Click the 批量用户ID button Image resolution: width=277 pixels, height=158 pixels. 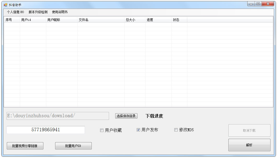(73, 146)
